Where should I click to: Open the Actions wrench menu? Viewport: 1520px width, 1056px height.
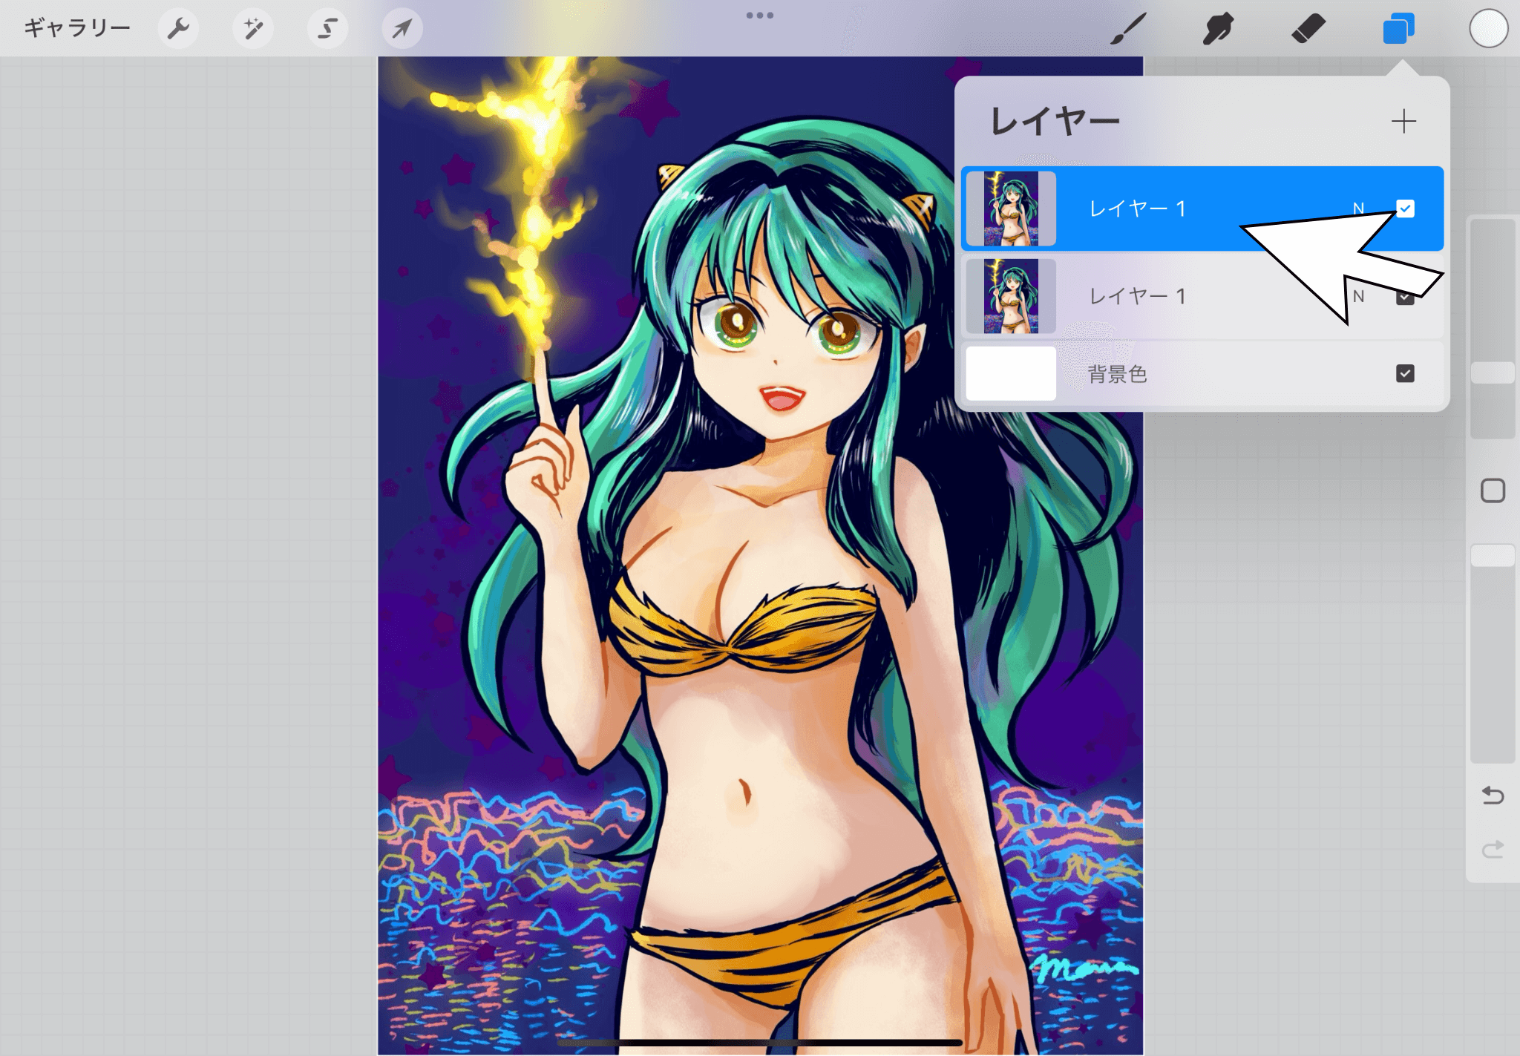pos(178,29)
